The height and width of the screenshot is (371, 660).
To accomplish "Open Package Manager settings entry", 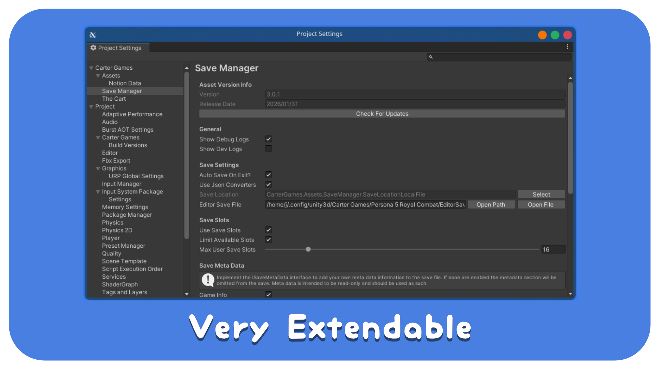I will click(x=127, y=215).
